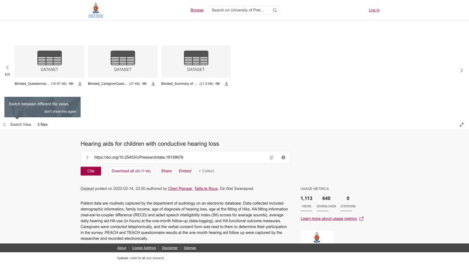Viewport: 469px width, 264px height.
Task: Click the 1,113 views metric
Action: [306, 202]
